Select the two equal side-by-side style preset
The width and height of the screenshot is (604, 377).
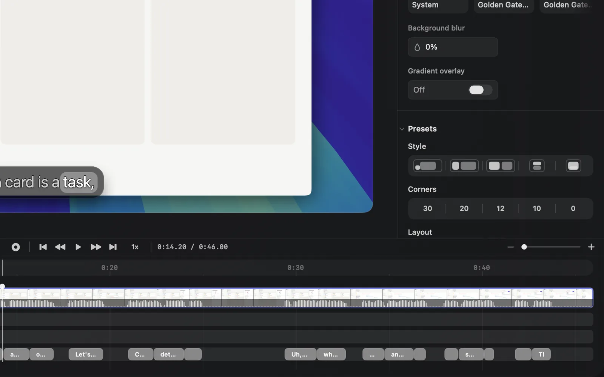point(501,166)
